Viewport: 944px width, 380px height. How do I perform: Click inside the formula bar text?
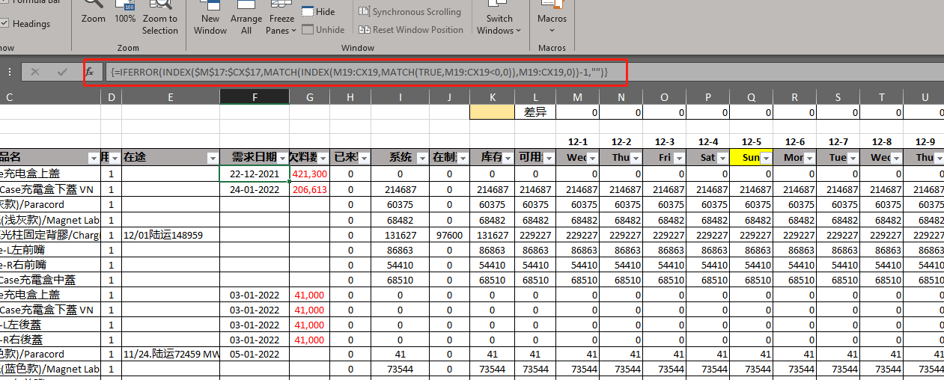(x=359, y=72)
